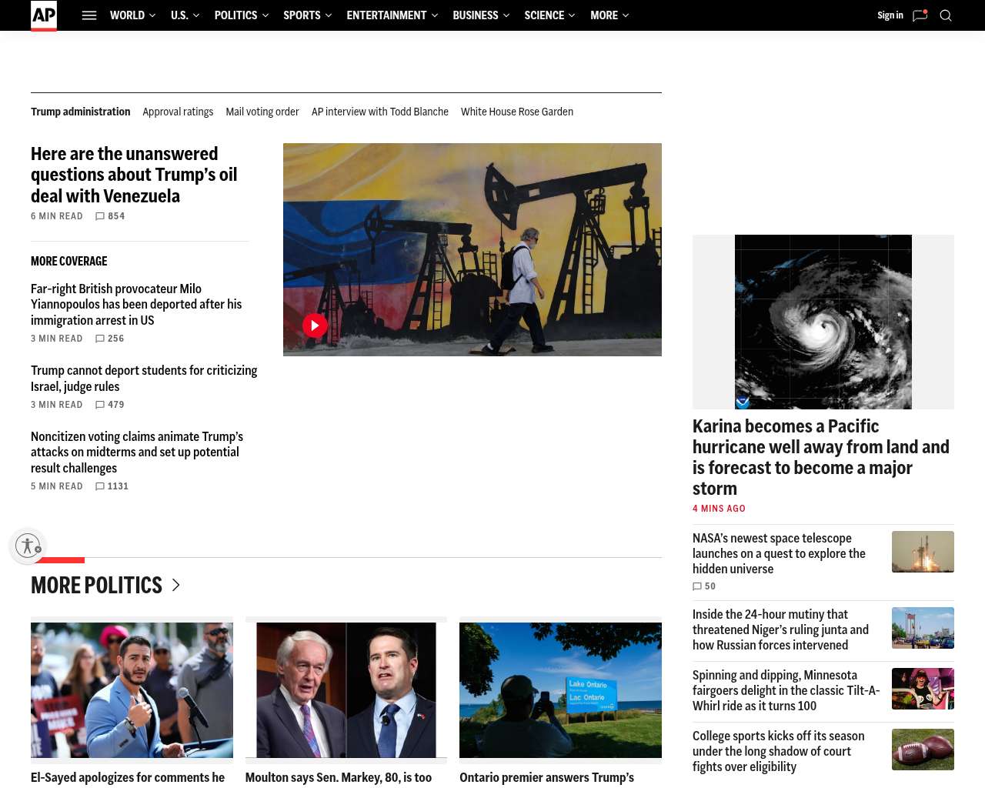This screenshot has height=788, width=985.
Task: Select the Trump administration topic tab
Action: [x=81, y=112]
